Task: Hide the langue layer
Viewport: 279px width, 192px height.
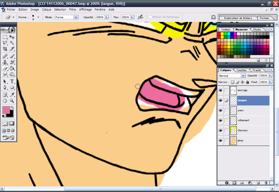Action: (220, 100)
